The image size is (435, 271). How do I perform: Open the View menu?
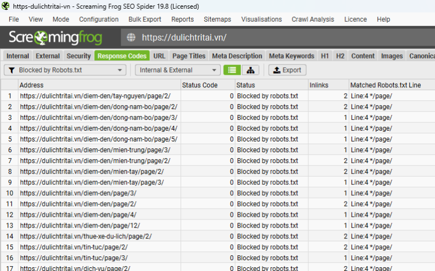point(36,20)
